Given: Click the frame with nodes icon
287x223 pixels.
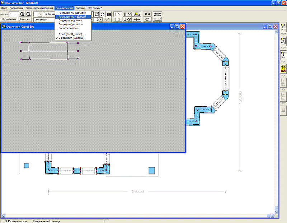Looking at the screenshot, I should tap(97, 14).
